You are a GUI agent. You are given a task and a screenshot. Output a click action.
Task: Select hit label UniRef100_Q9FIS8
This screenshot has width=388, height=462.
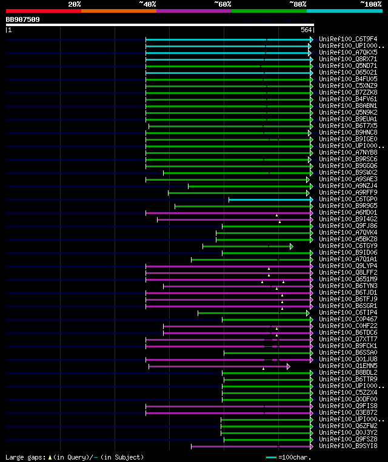pos(348,406)
